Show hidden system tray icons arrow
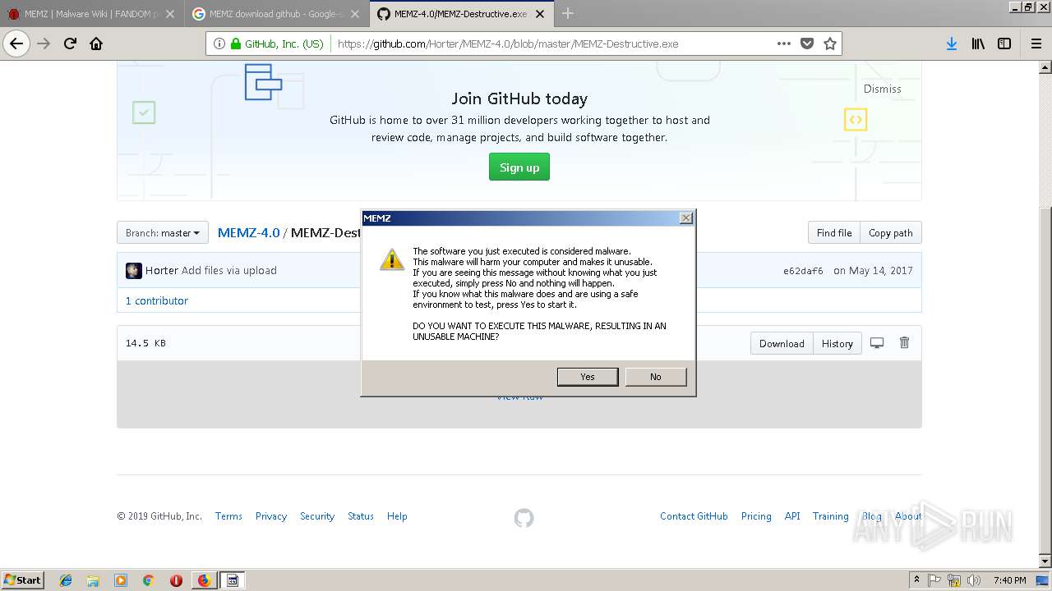The width and height of the screenshot is (1052, 591). click(916, 580)
